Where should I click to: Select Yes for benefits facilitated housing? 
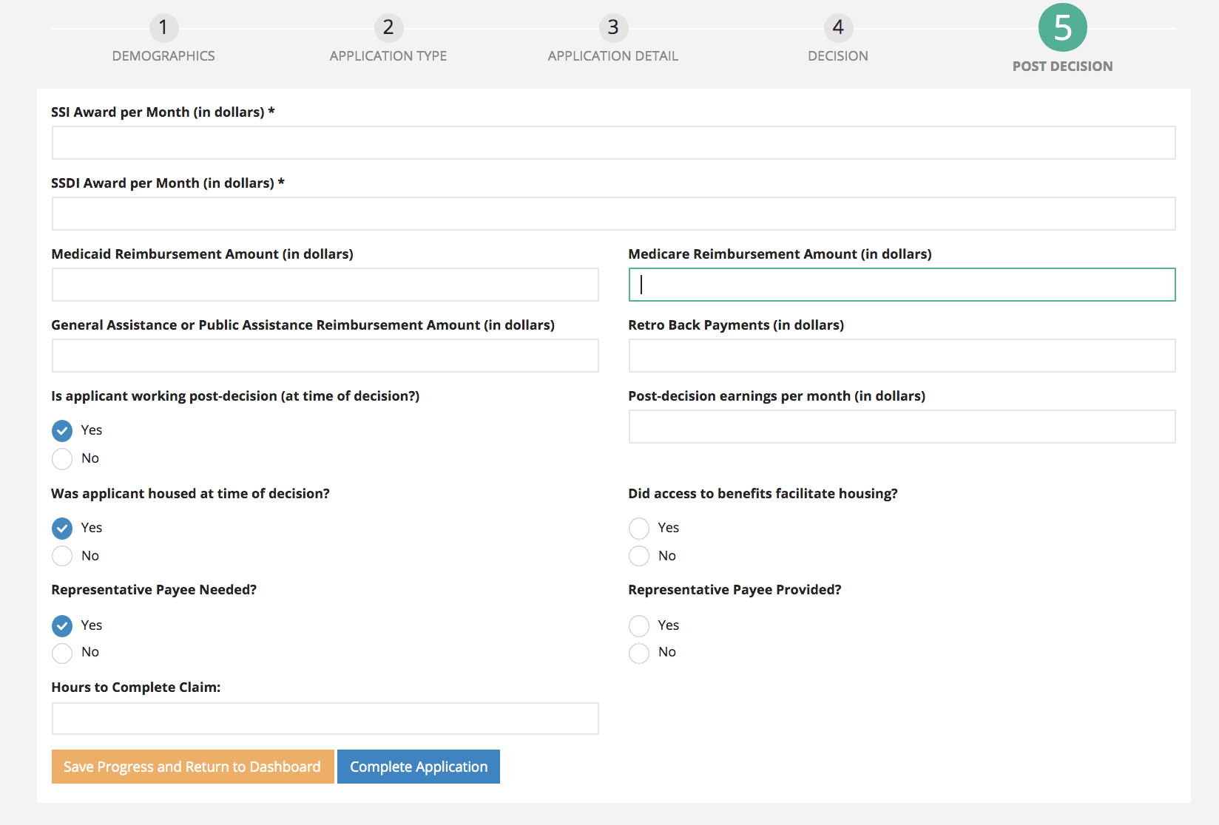pos(639,529)
